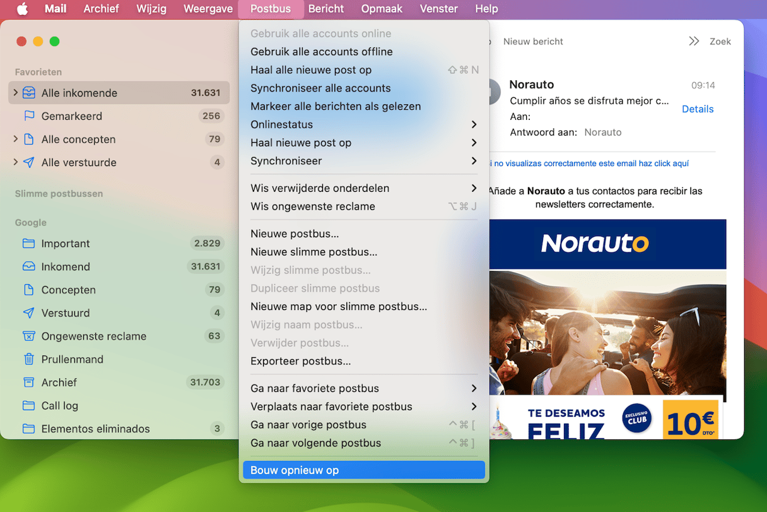Click the Favorieten section header
This screenshot has height=512, width=767.
coord(38,72)
